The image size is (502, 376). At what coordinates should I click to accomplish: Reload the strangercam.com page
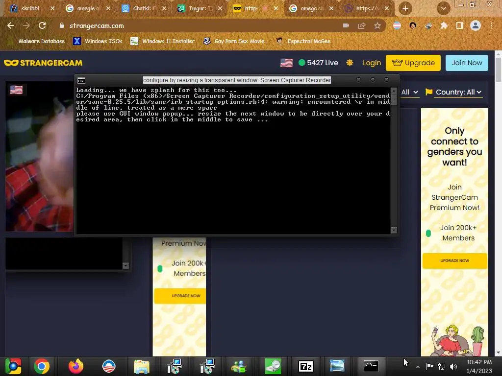pyautogui.click(x=42, y=25)
